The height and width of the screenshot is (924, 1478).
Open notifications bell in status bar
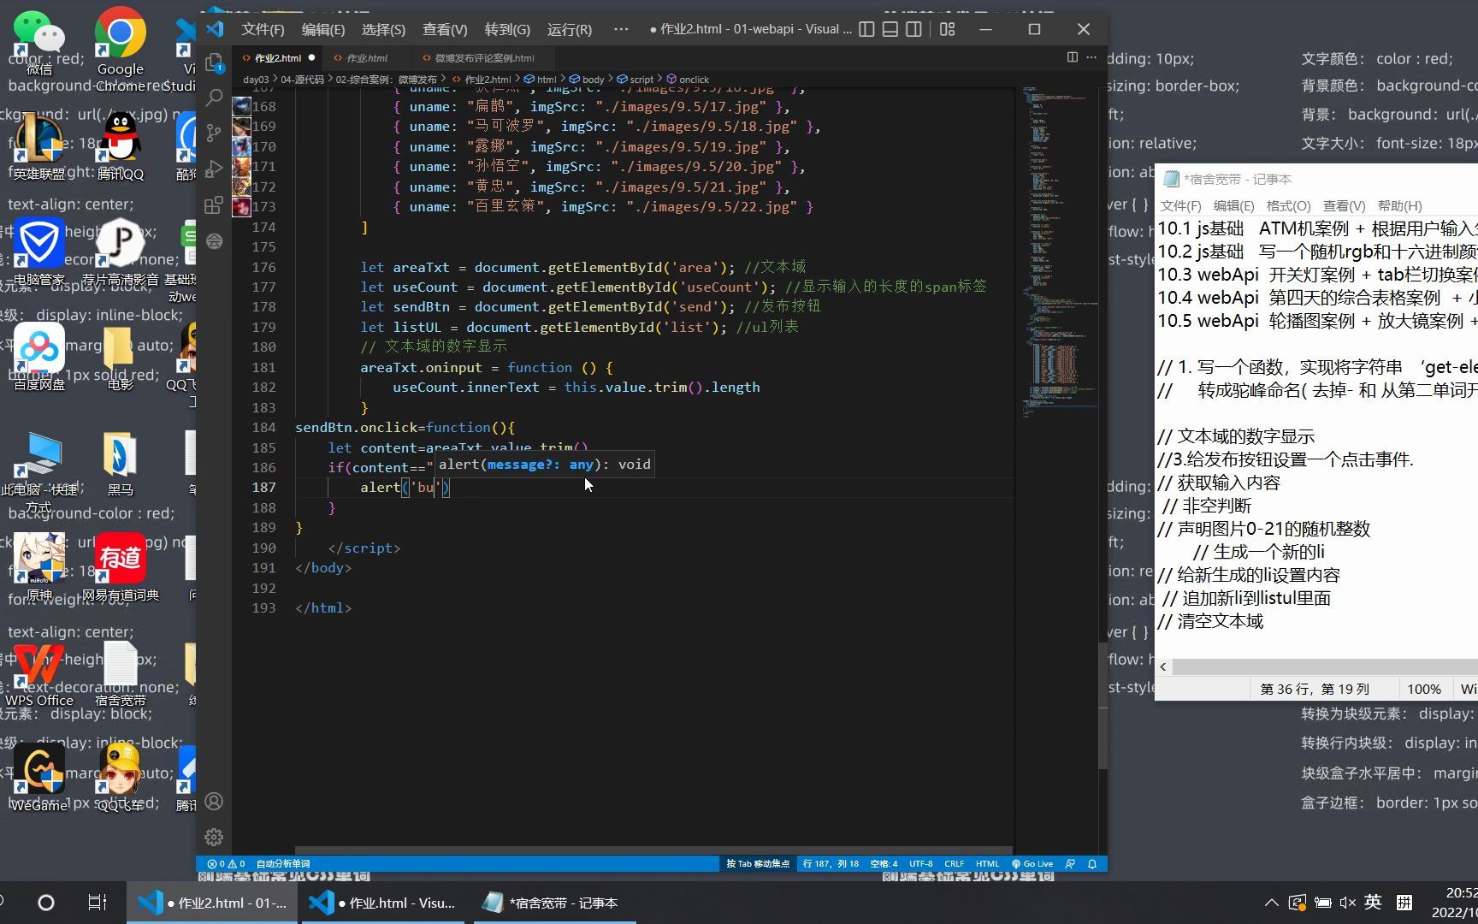[1092, 864]
